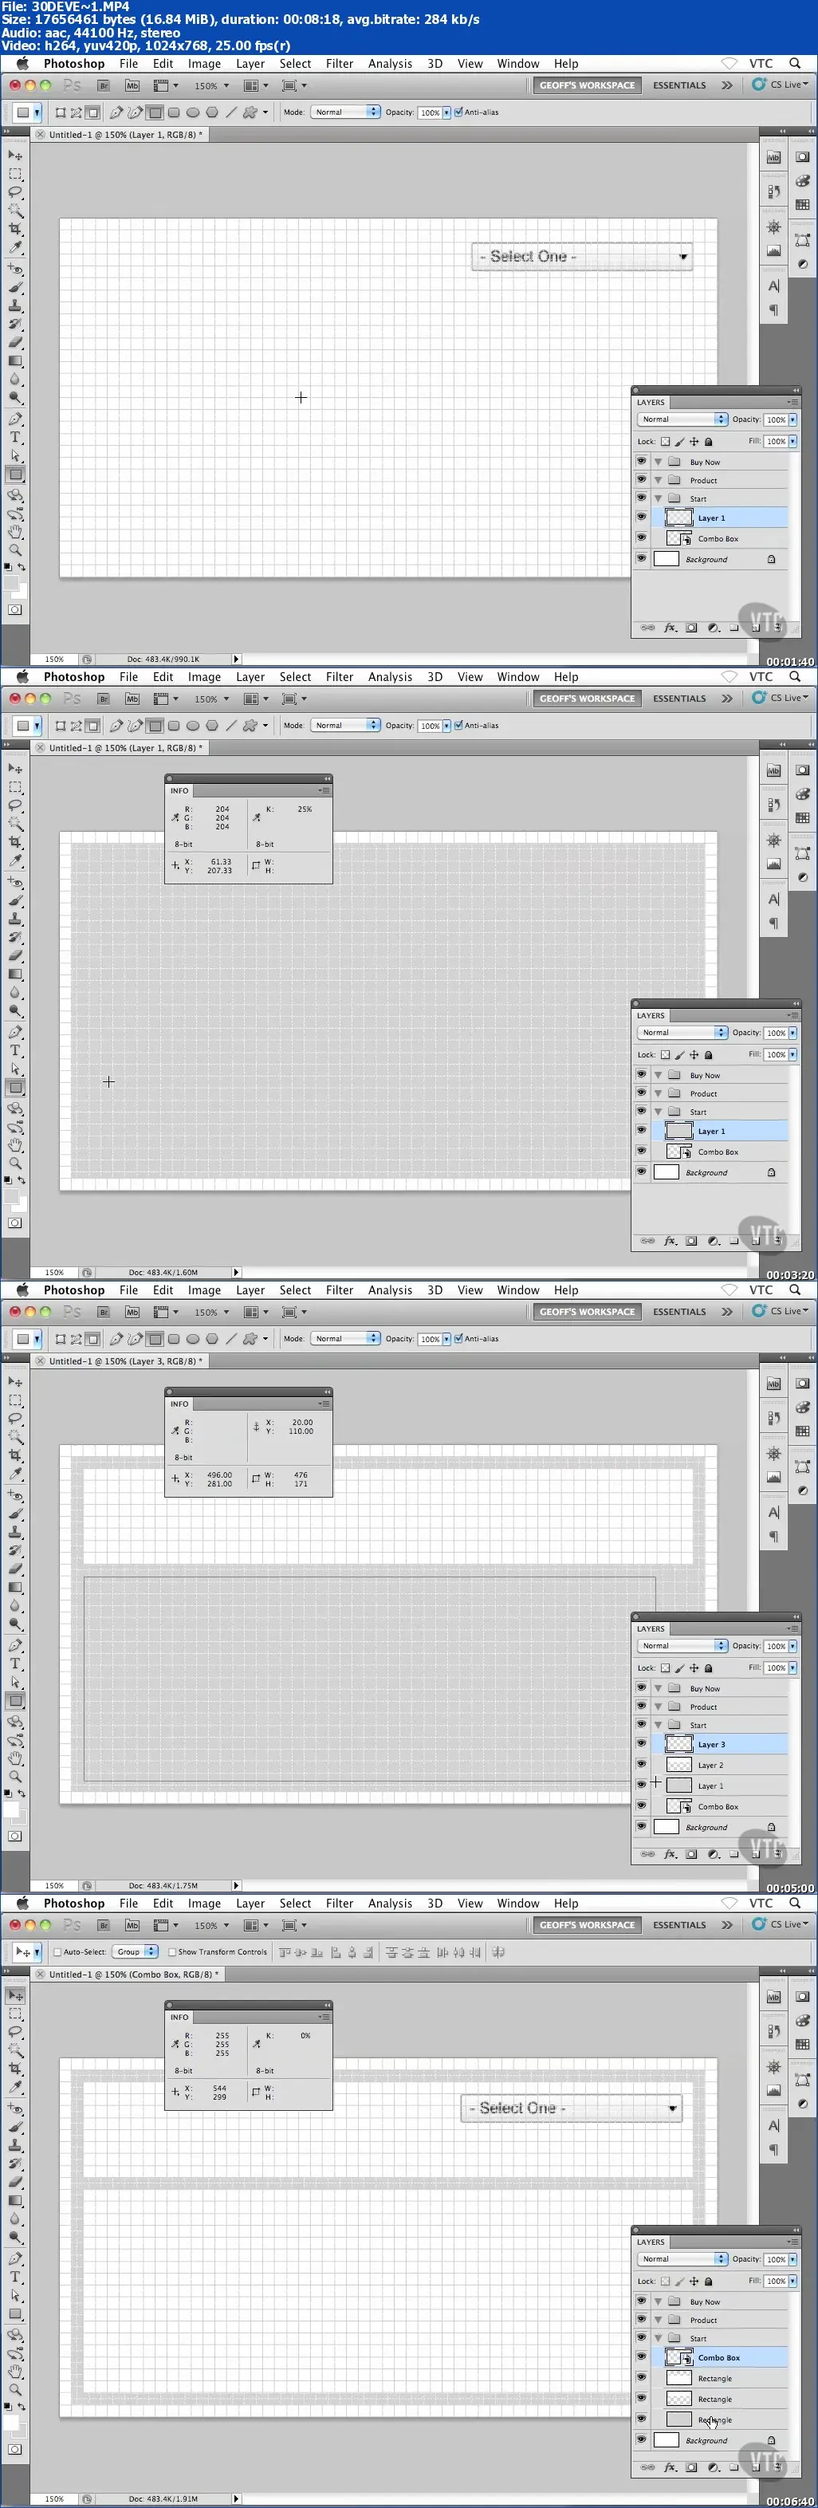818x2508 pixels.
Task: Open 150% zoom level dropdown in the 00:01:40 application bar
Action: pos(211,85)
